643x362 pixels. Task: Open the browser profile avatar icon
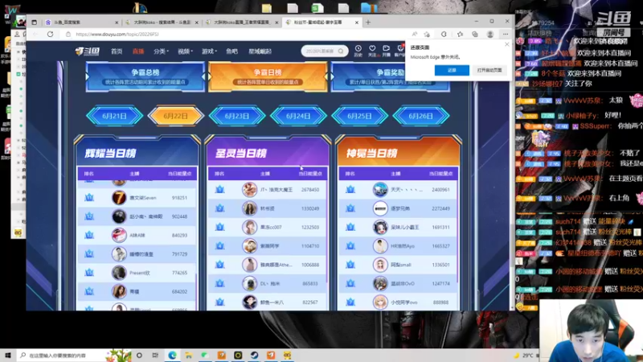click(490, 34)
